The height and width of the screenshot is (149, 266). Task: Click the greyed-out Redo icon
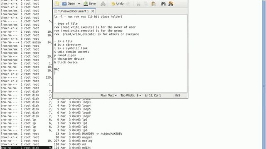click(x=128, y=4)
